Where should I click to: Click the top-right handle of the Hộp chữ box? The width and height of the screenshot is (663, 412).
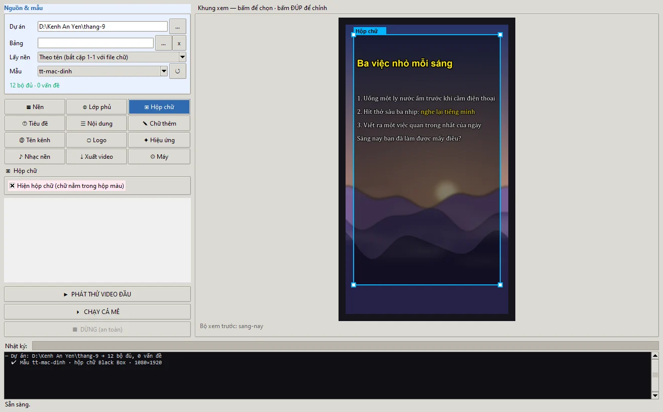[500, 35]
